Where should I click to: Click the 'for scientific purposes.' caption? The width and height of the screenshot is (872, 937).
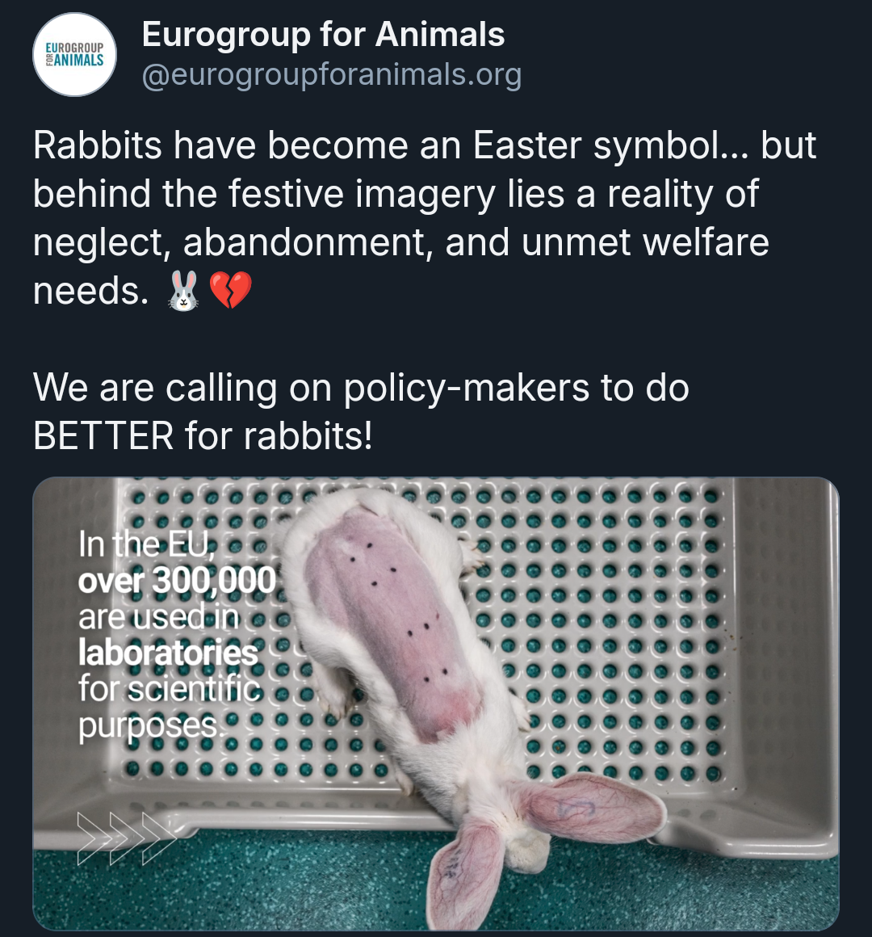(x=169, y=707)
